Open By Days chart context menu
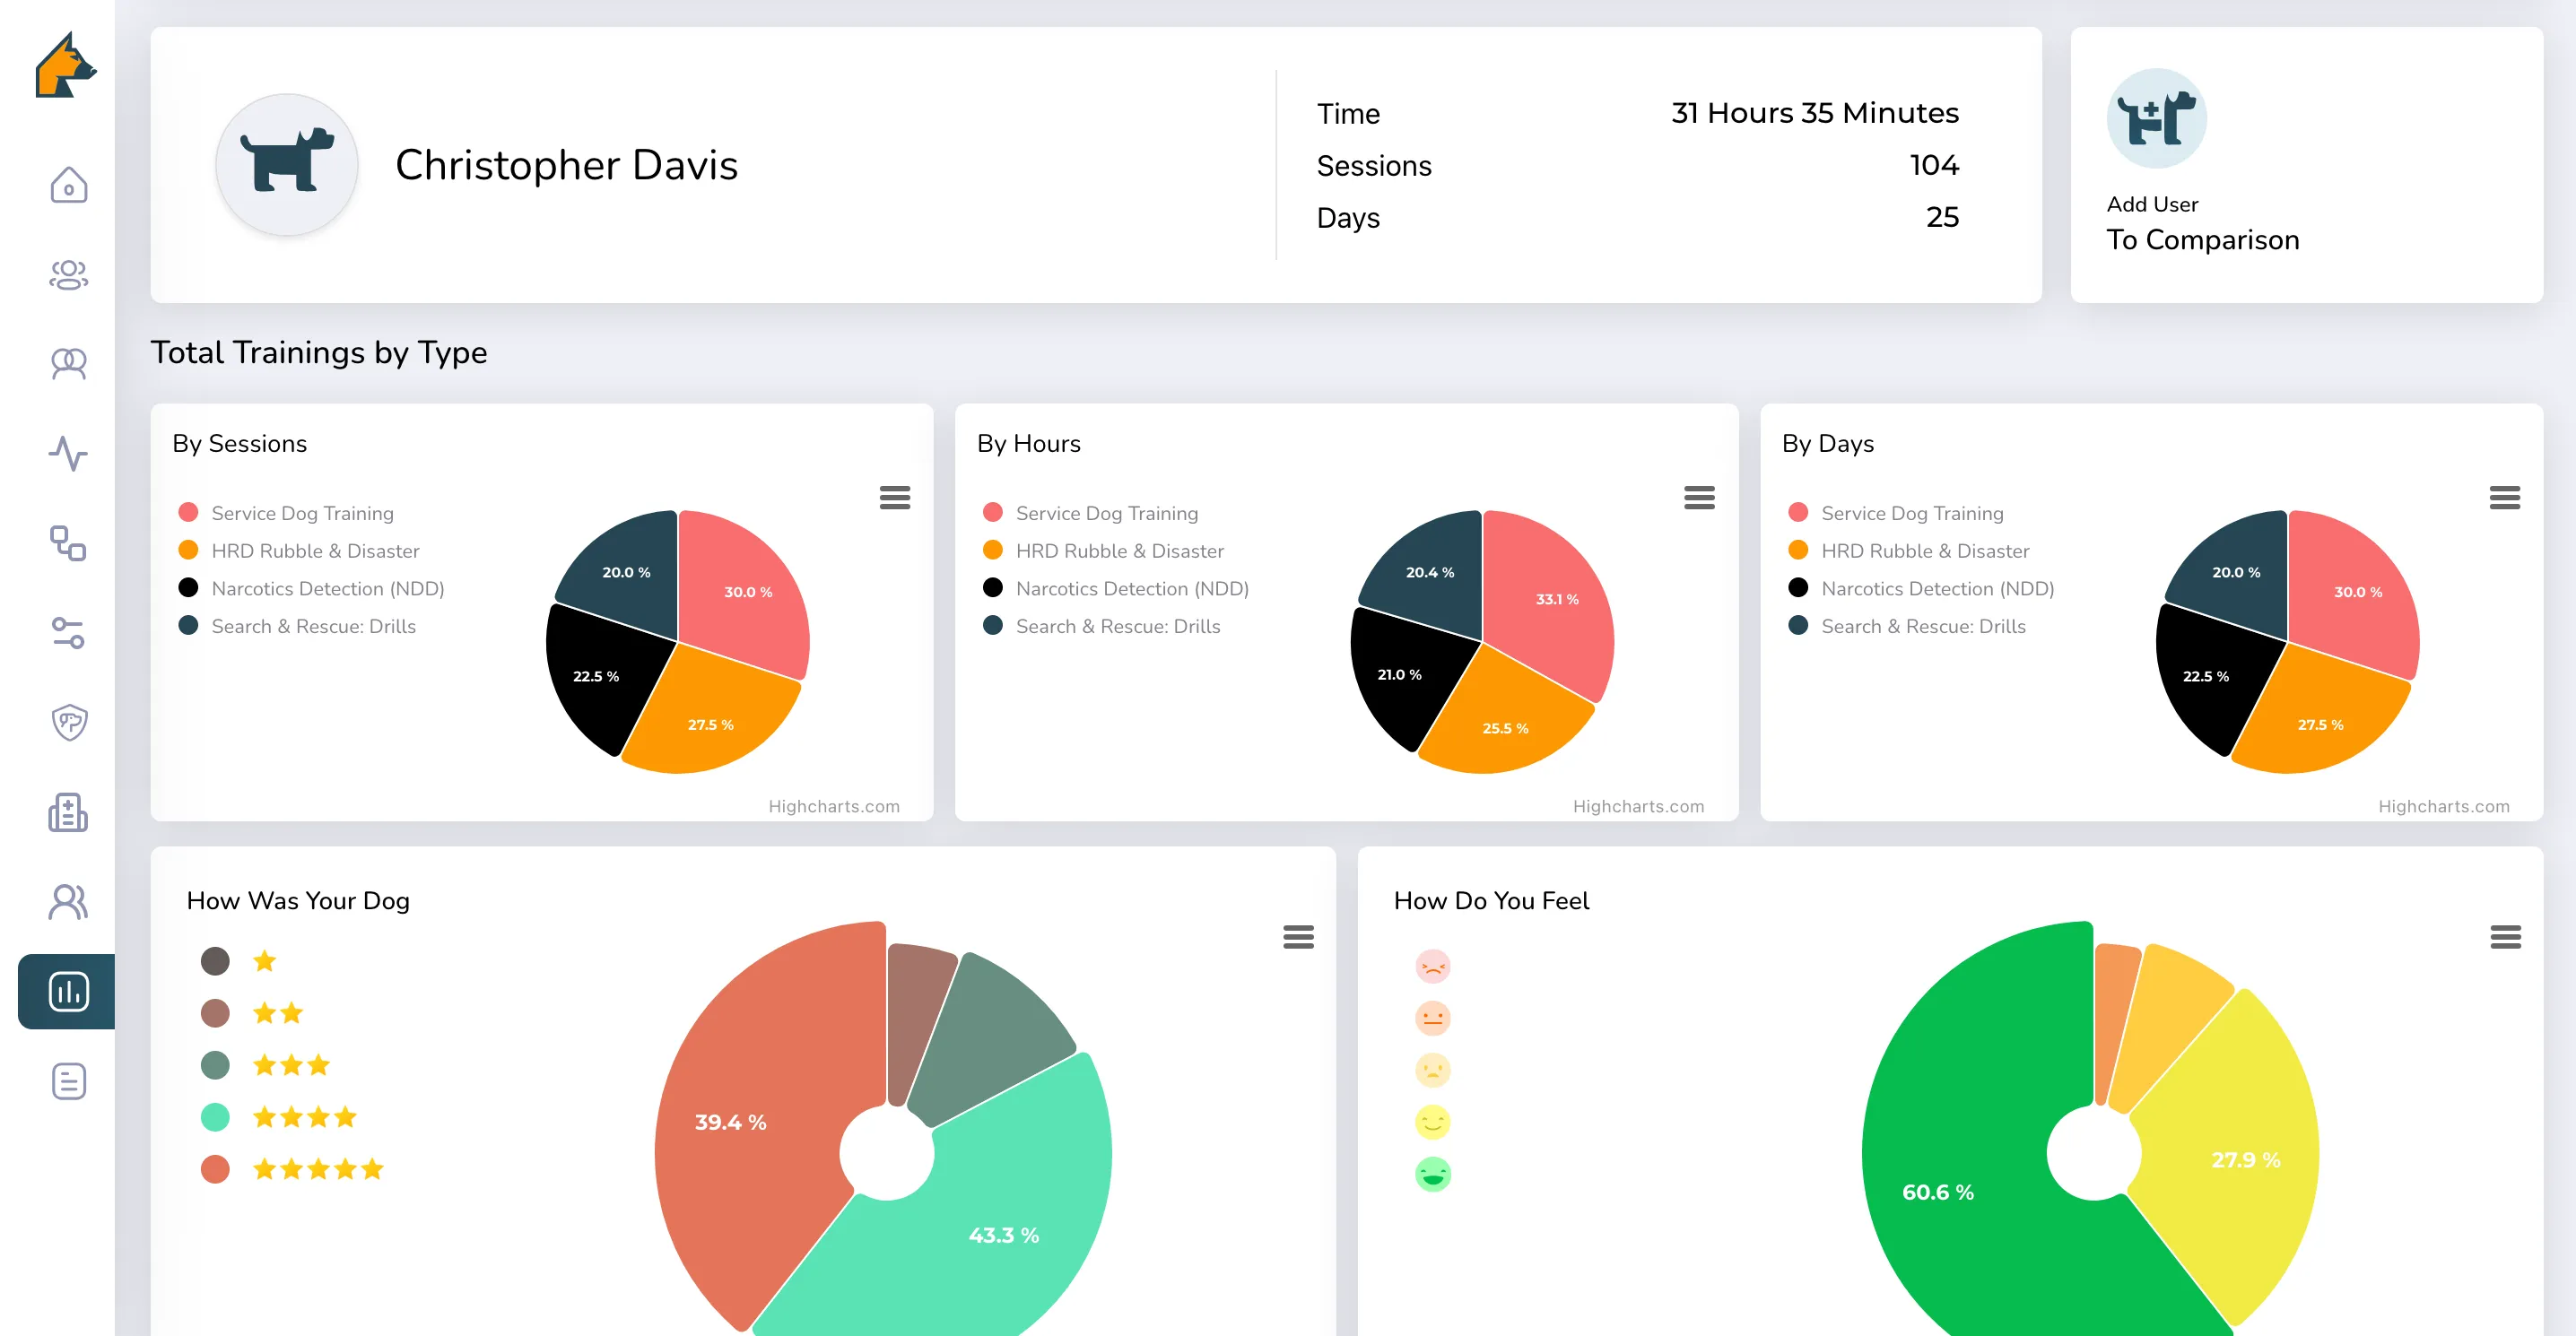 (x=2504, y=497)
